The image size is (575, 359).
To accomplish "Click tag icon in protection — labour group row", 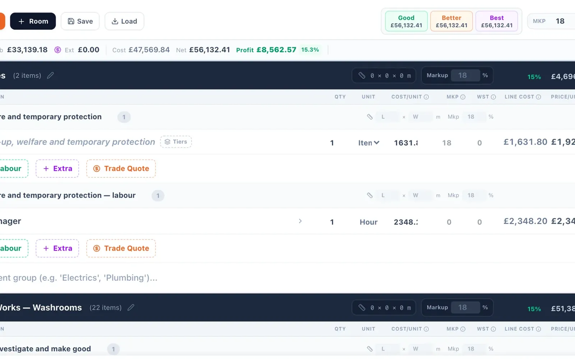I will pyautogui.click(x=370, y=195).
